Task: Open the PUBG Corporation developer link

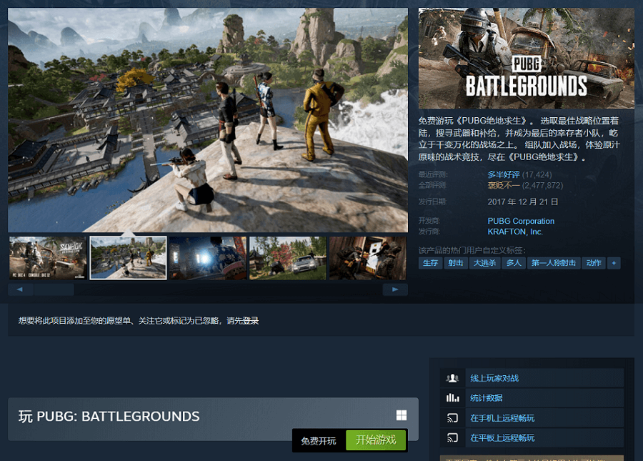Action: coord(521,221)
